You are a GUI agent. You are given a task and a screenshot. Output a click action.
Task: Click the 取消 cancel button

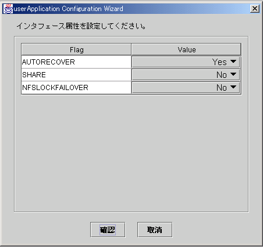[155, 230]
